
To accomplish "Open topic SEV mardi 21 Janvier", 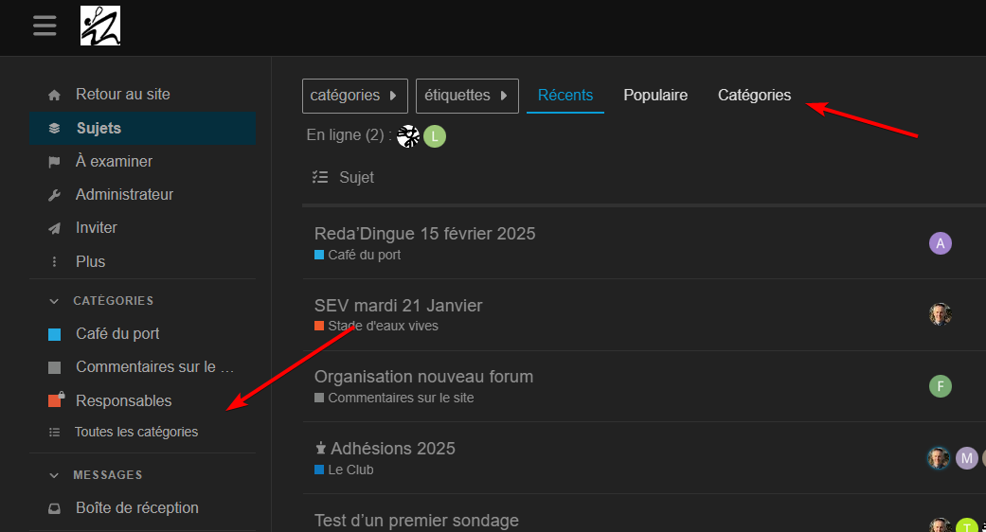I will pyautogui.click(x=399, y=305).
